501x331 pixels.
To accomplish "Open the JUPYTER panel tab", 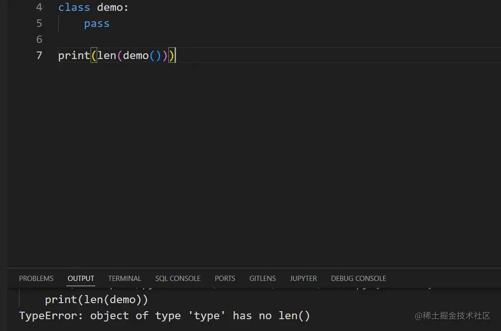I will [303, 278].
